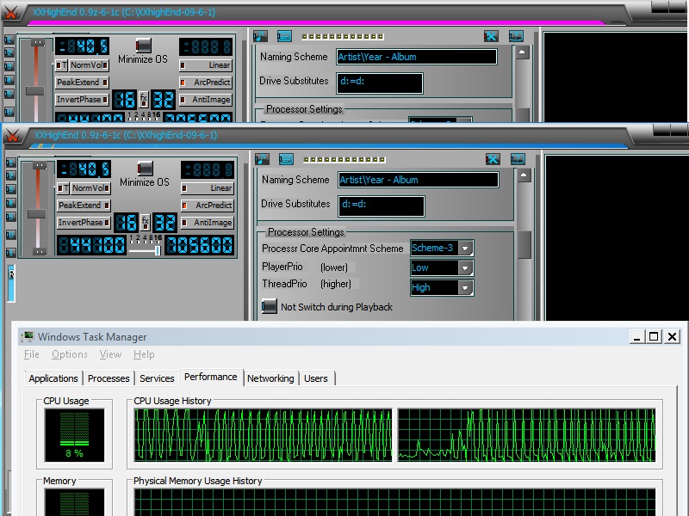Toggle the fx button in magenta-titled XXHighEnd

[x=143, y=99]
